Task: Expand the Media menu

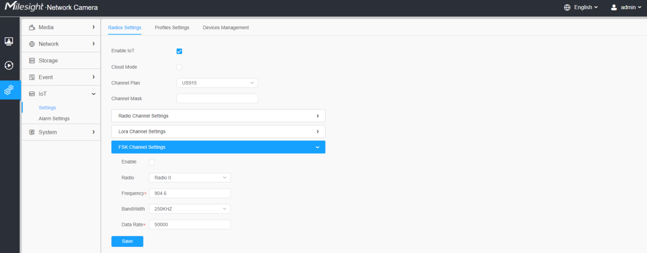Action: (x=61, y=27)
